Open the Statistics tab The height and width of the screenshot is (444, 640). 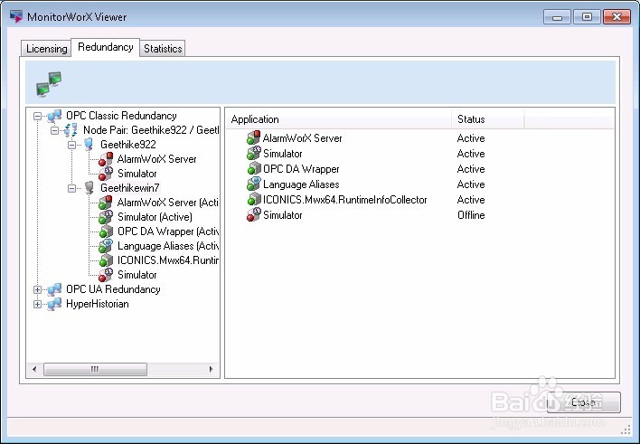point(163,48)
